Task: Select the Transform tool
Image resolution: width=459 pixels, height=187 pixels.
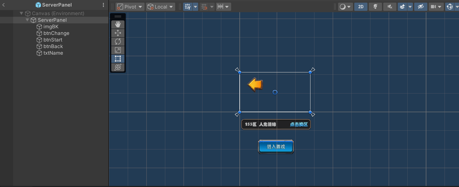Action: click(x=118, y=67)
